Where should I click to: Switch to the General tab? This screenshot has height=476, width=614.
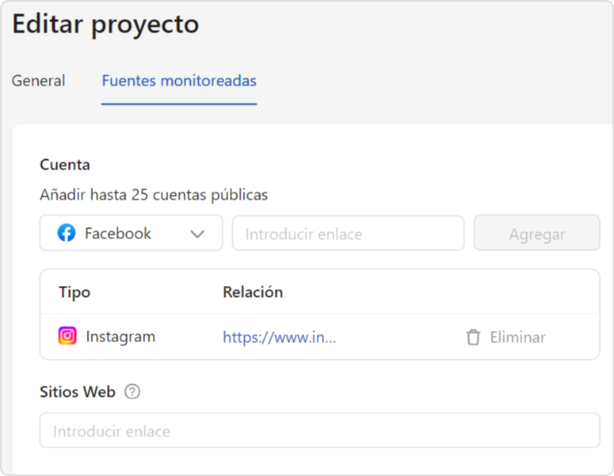(x=38, y=81)
